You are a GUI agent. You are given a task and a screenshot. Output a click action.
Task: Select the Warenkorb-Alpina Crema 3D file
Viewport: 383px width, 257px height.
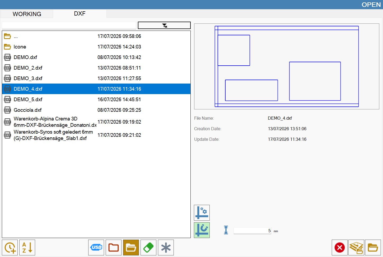tap(96, 122)
